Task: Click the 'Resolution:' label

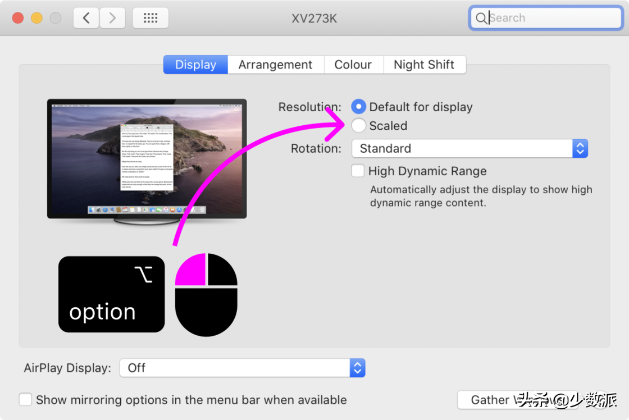Action: 309,107
